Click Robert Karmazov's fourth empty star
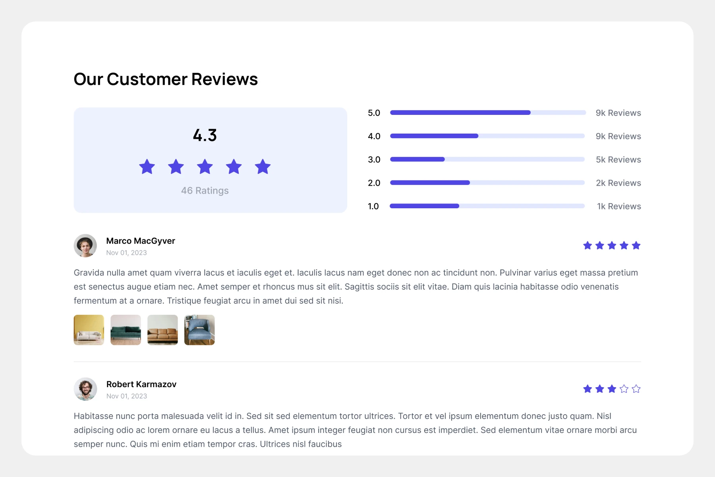Image resolution: width=715 pixels, height=477 pixels. point(624,389)
